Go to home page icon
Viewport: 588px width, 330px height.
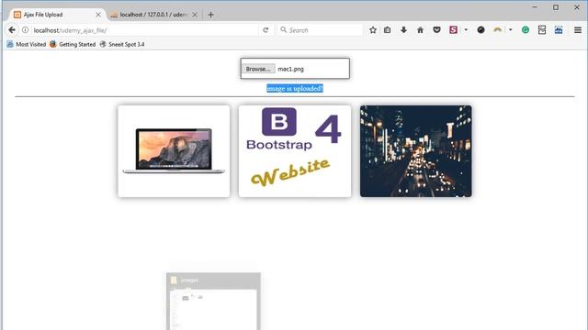(421, 30)
